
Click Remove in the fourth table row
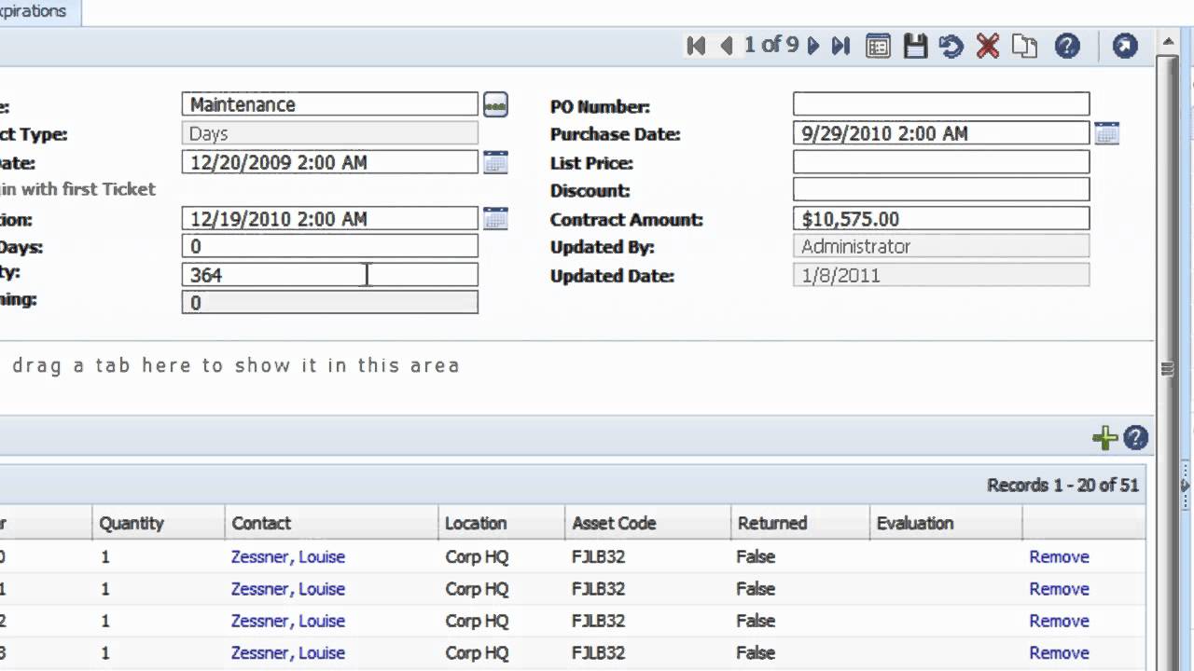1059,652
